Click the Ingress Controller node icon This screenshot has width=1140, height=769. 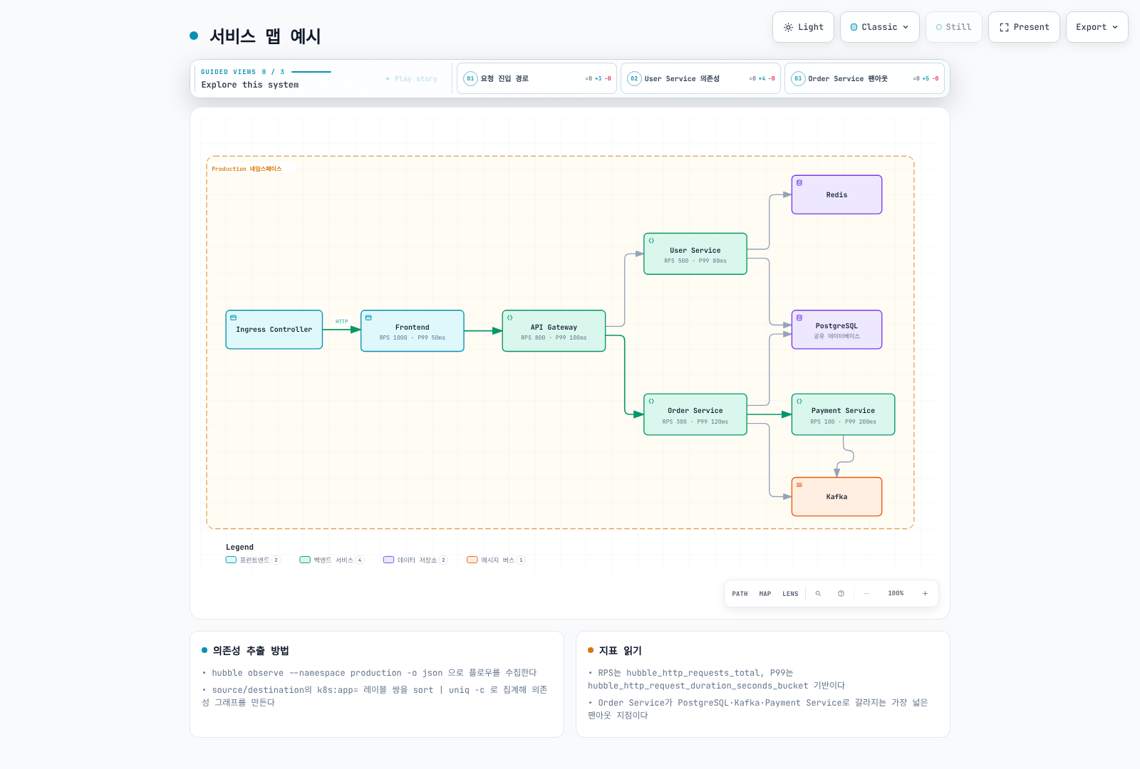[233, 318]
